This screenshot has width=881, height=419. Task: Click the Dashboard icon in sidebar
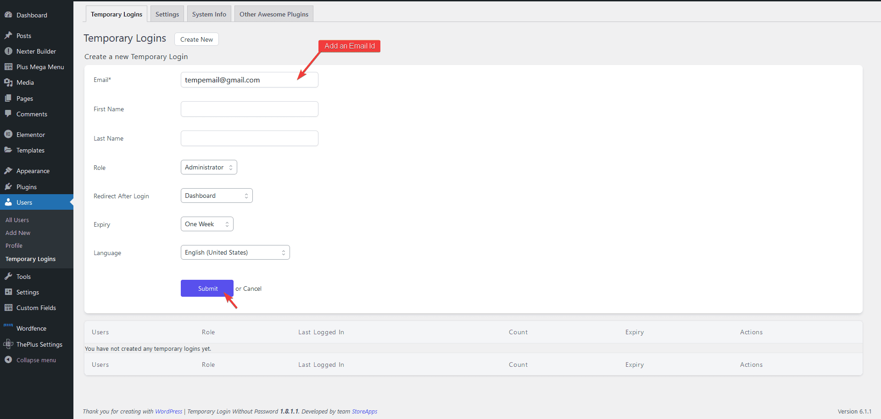(x=8, y=15)
